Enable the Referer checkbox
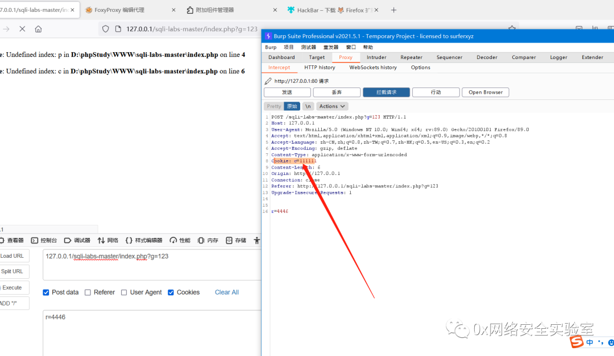Image resolution: width=614 pixels, height=356 pixels. point(88,292)
